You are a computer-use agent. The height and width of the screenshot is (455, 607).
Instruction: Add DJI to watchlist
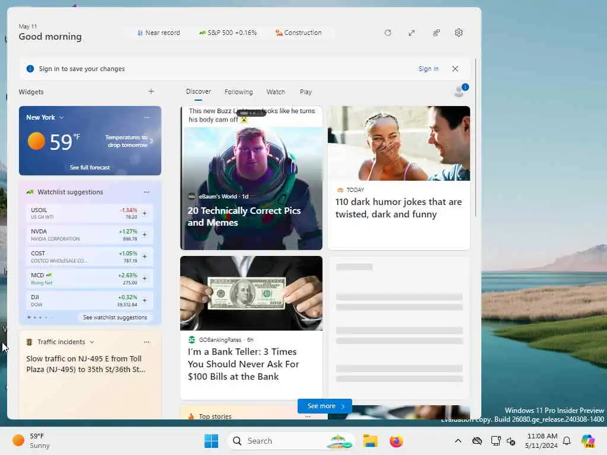(145, 300)
